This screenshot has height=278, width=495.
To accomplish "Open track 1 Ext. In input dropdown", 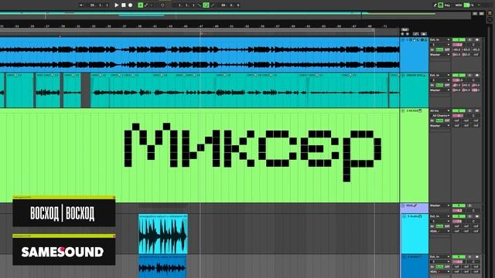I will click(x=440, y=39).
